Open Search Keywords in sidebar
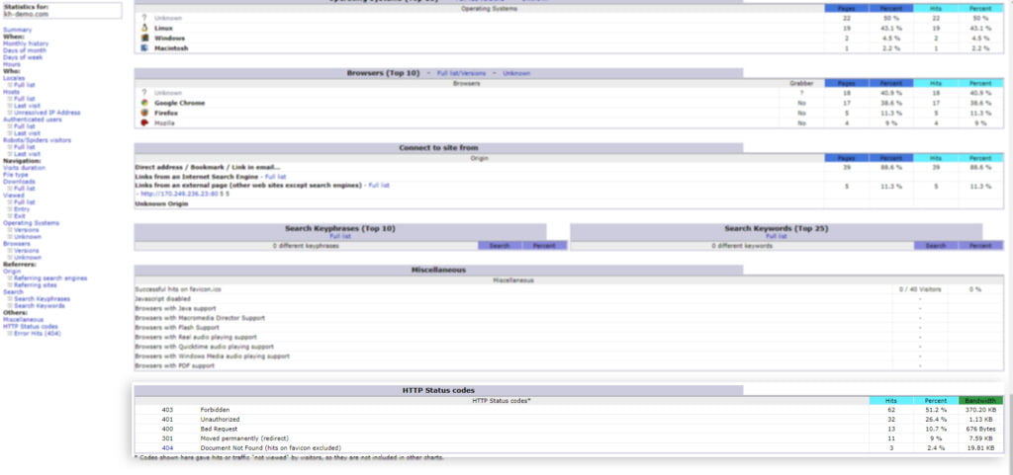 (40, 306)
